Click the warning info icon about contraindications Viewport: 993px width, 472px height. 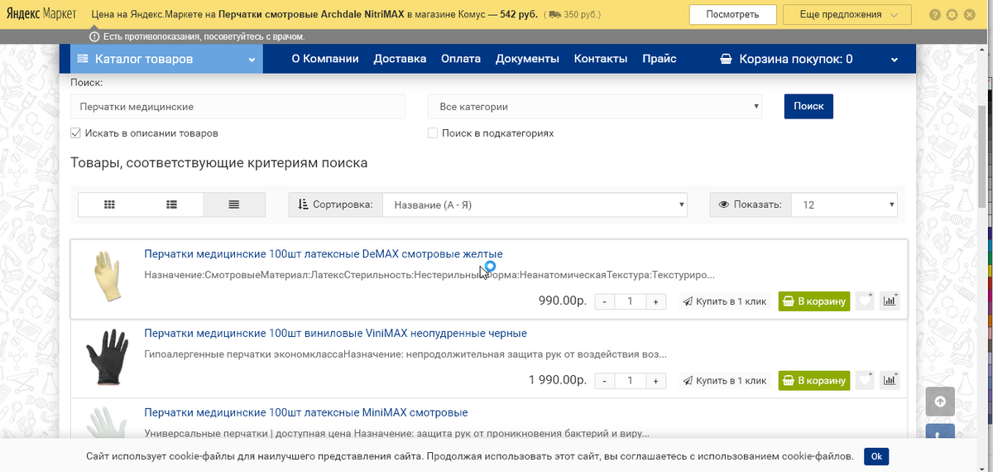pos(94,36)
